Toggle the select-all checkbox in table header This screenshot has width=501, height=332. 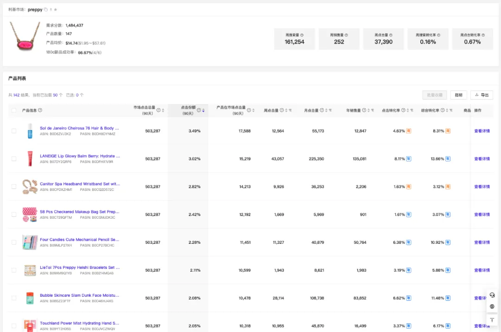click(x=14, y=111)
